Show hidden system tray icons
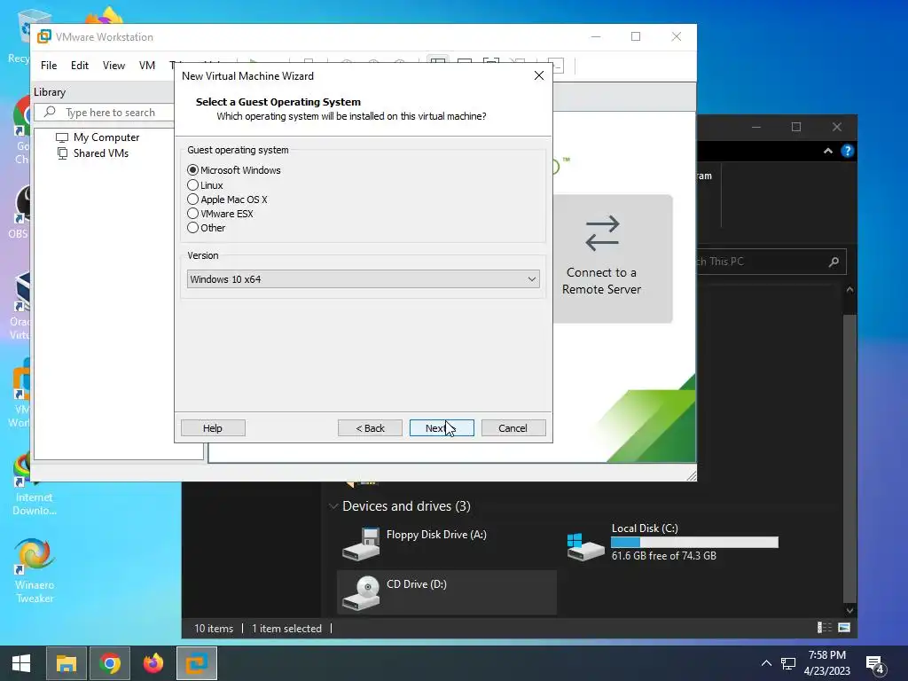This screenshot has width=908, height=681. tap(766, 663)
